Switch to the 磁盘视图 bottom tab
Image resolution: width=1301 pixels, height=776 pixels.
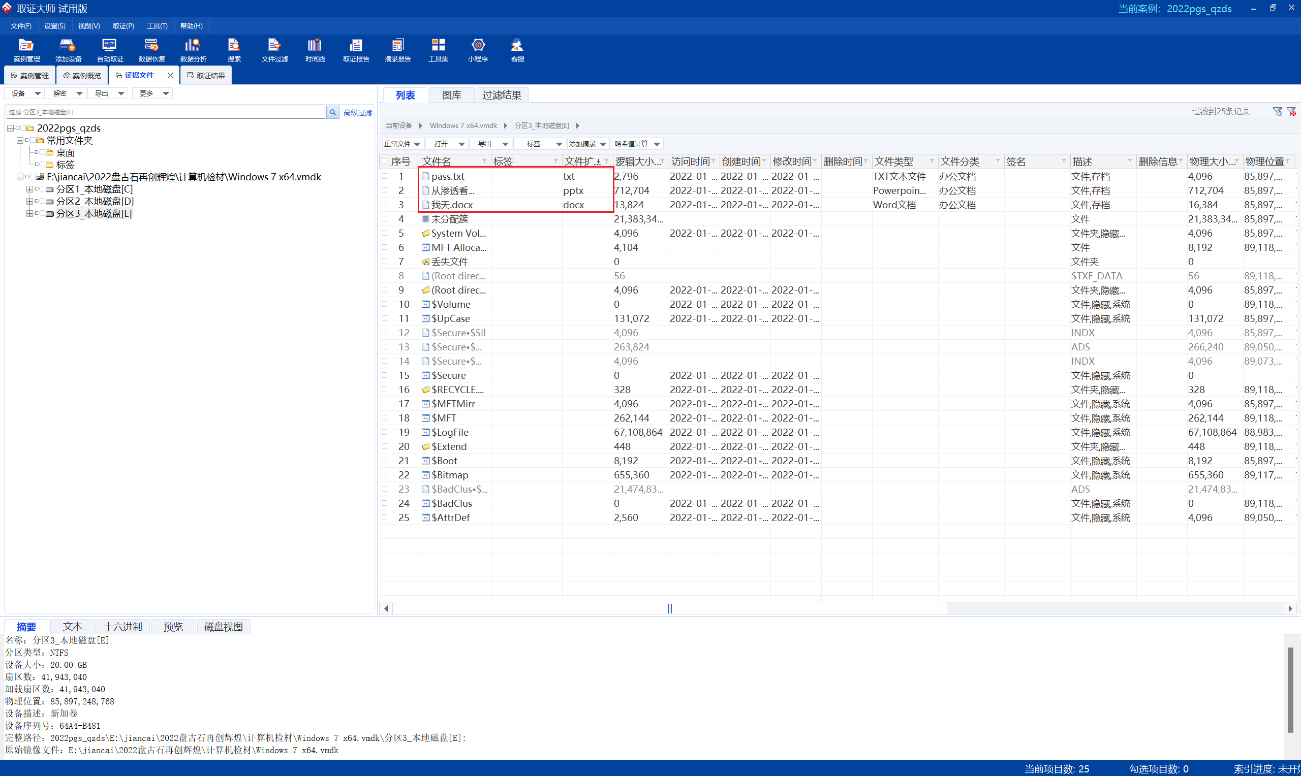click(224, 627)
